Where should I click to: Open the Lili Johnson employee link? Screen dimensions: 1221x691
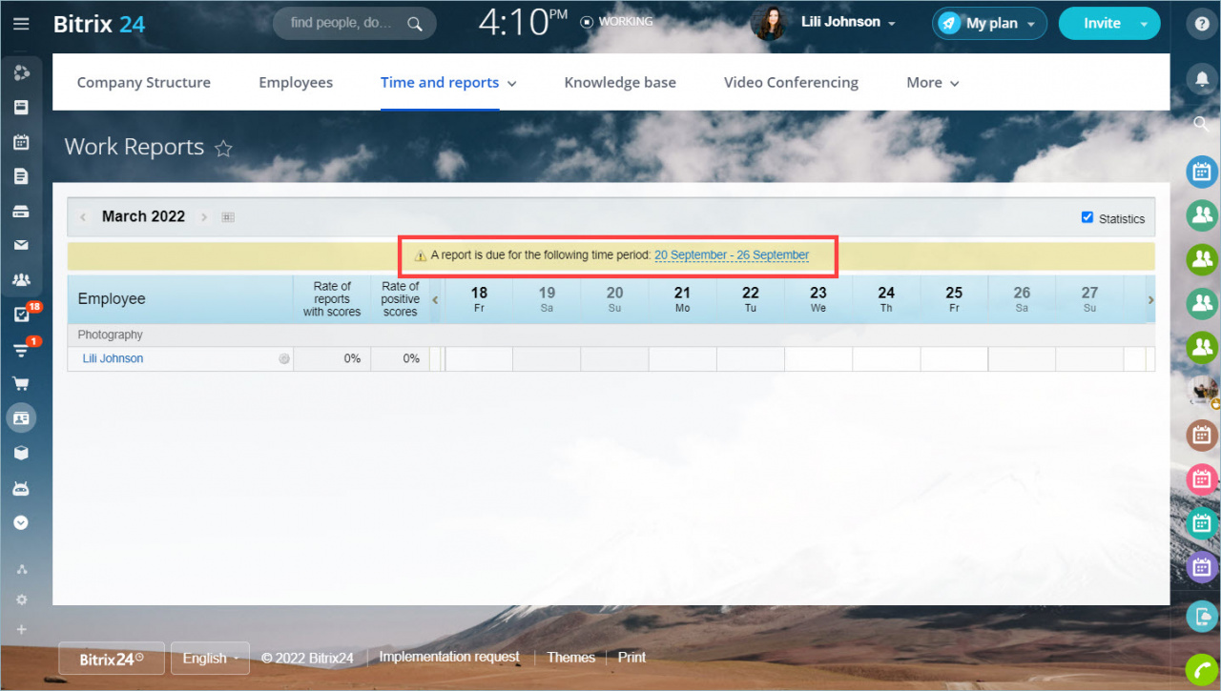click(113, 358)
